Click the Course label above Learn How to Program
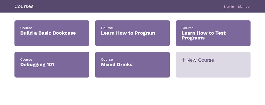The image size is (265, 105). (x=107, y=28)
